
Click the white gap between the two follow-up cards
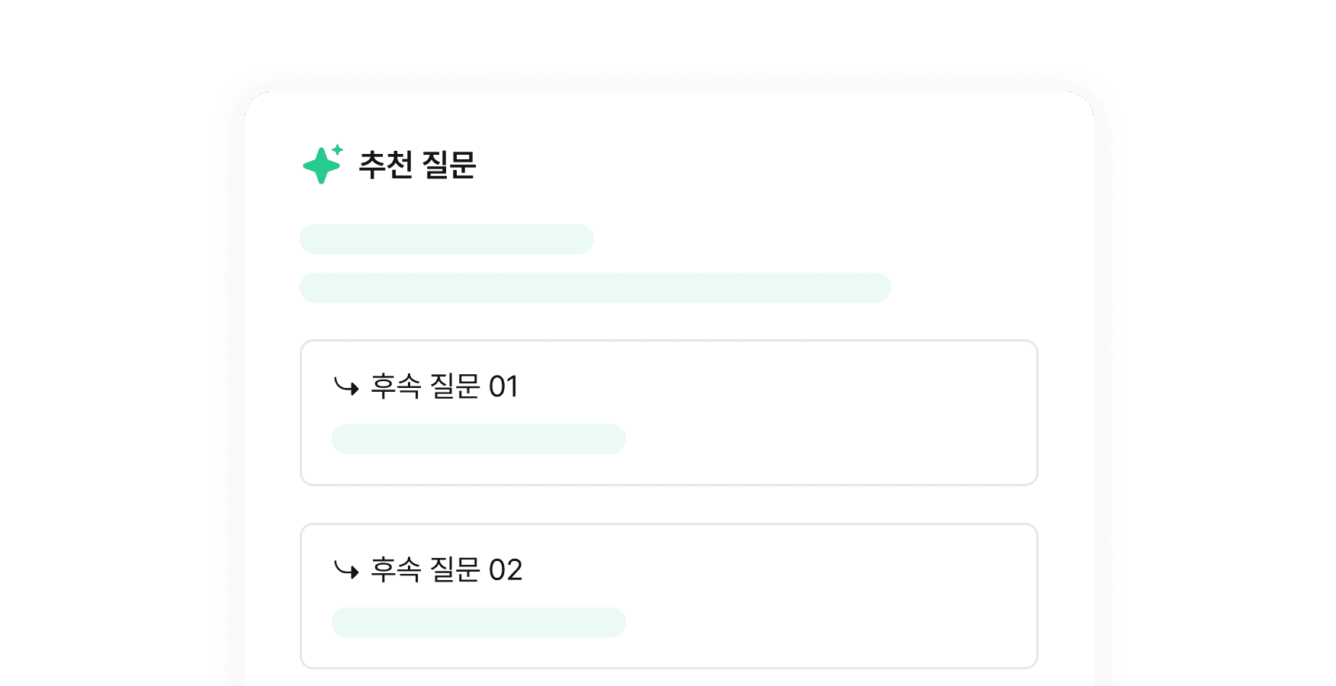(x=669, y=505)
